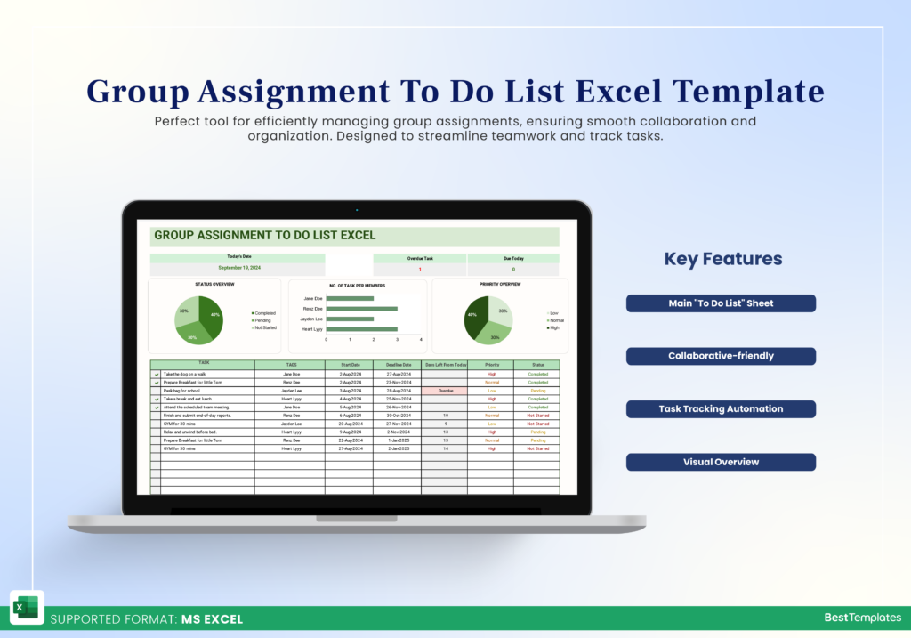Toggle checkbox for "Take the dog on a walk"
This screenshot has height=638, width=911.
156,375
